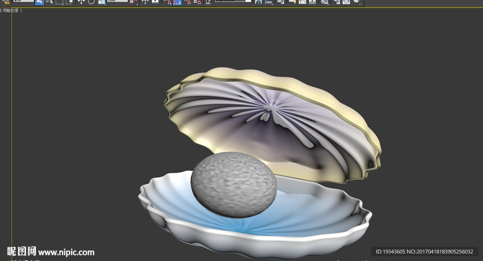Choose the Select and Rotate tool
Screen dimensions: 483x261
point(91,2)
